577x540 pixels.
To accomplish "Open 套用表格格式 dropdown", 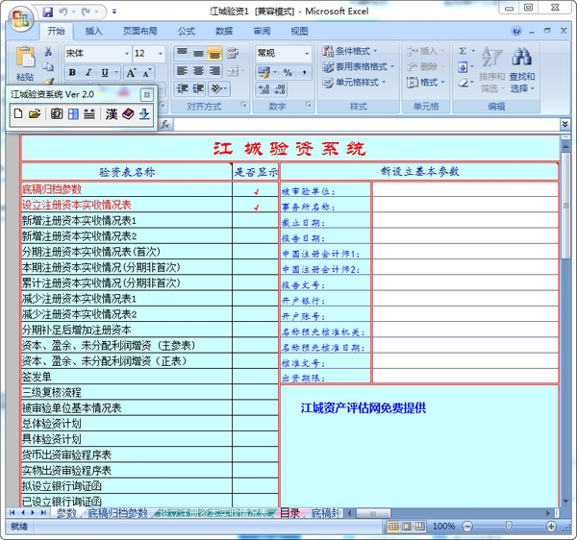I will coord(358,66).
